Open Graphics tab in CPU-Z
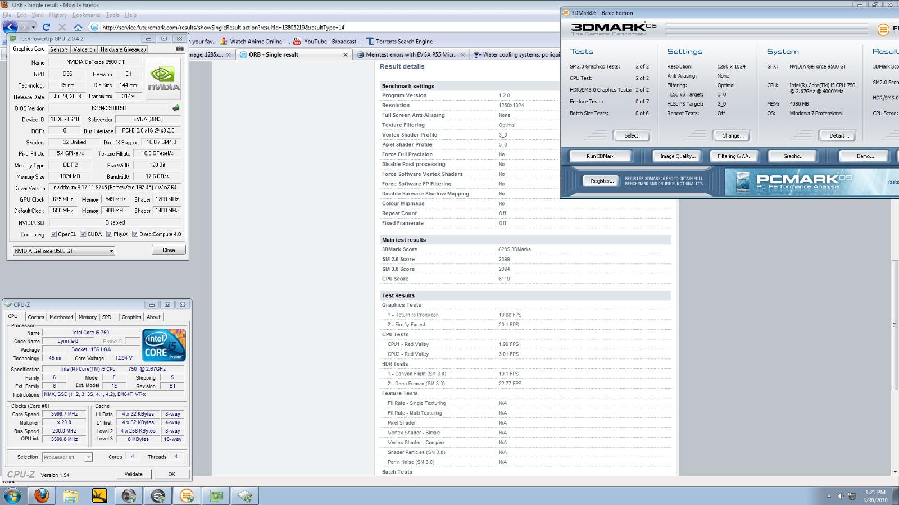The width and height of the screenshot is (899, 505). point(131,317)
